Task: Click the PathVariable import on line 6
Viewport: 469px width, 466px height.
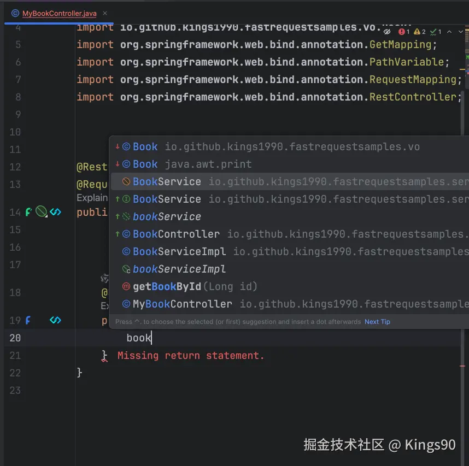Action: coord(407,62)
